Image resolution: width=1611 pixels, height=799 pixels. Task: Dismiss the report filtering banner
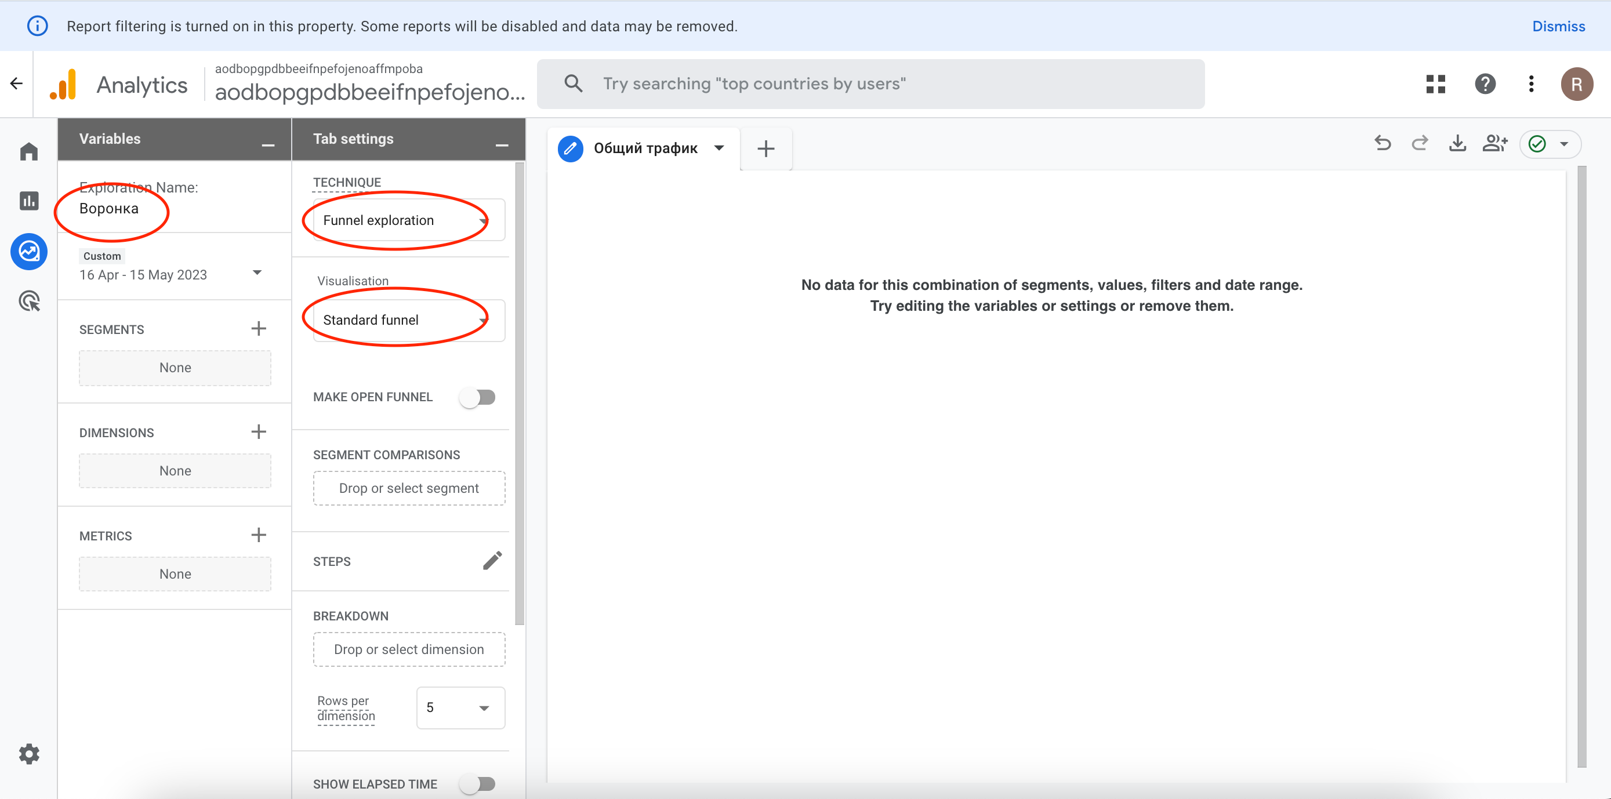click(1558, 26)
